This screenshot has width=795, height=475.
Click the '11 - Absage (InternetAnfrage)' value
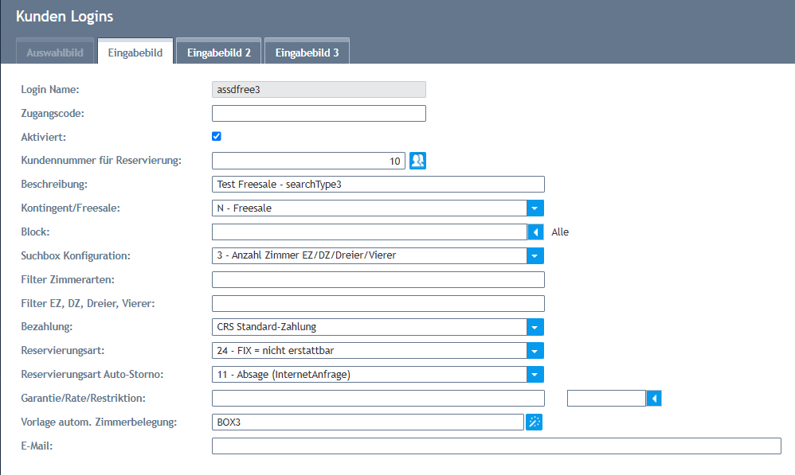(x=284, y=374)
